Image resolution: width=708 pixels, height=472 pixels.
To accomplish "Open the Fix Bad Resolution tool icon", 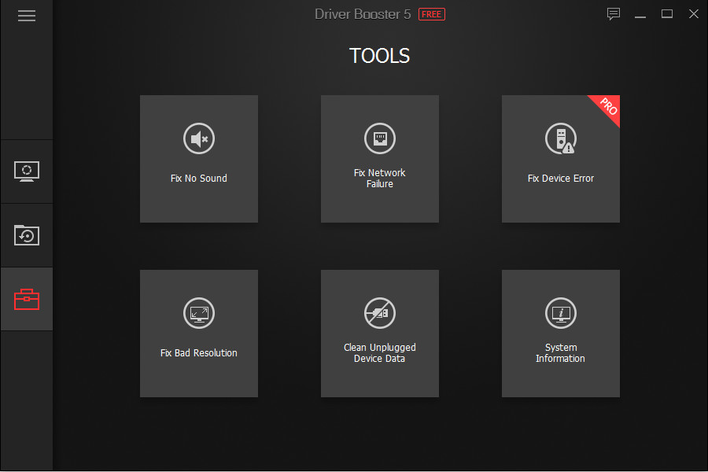I will [198, 312].
